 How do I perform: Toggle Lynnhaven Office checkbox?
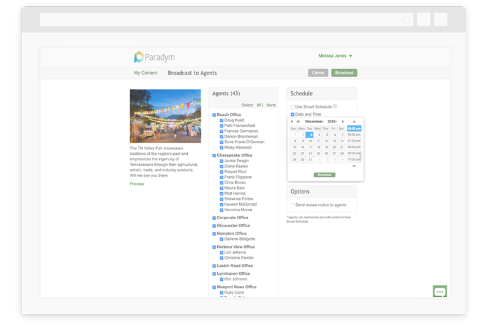pyautogui.click(x=214, y=274)
